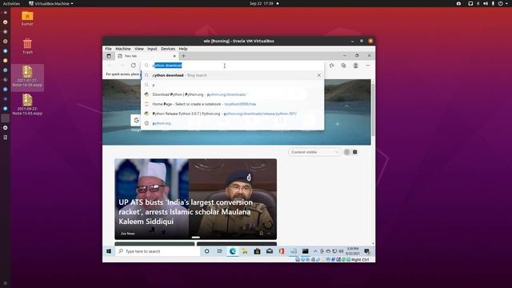Open Task View on Windows taskbar

(220, 251)
